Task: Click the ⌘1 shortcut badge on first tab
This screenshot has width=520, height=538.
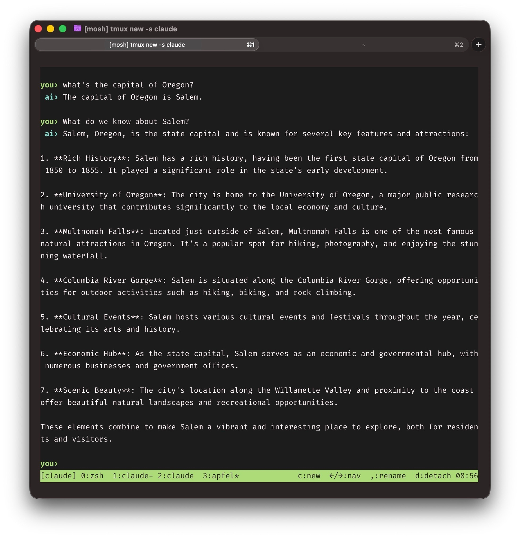Action: point(250,44)
